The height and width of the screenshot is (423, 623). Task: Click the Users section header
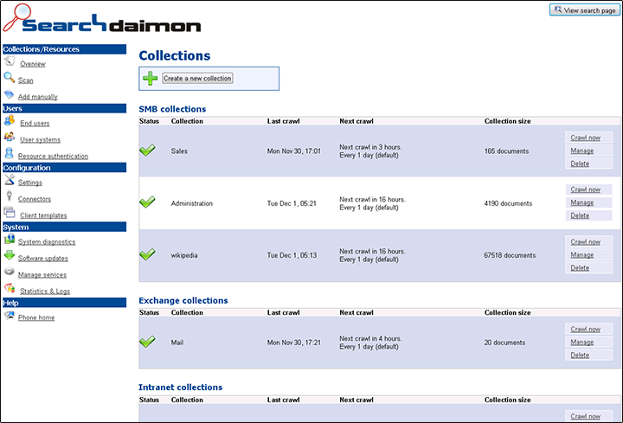(64, 108)
